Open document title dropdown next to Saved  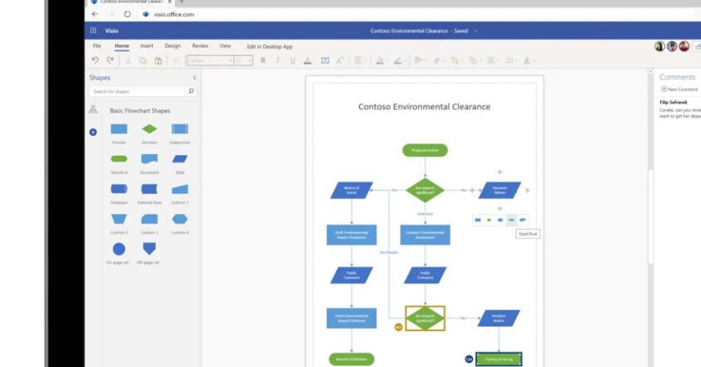tap(476, 30)
